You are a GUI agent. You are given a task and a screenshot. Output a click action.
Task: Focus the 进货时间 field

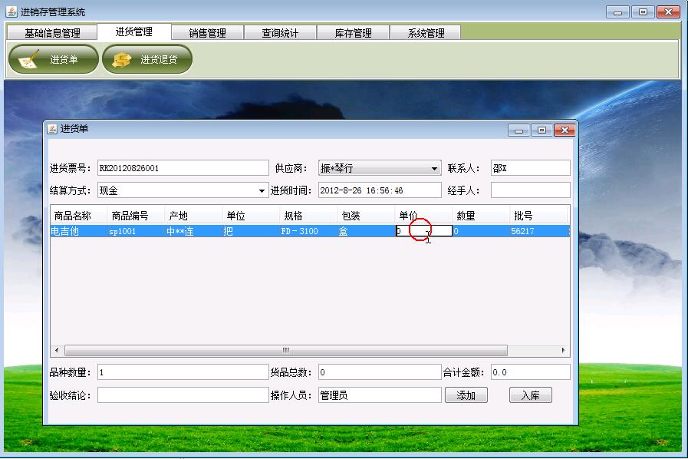pos(380,190)
